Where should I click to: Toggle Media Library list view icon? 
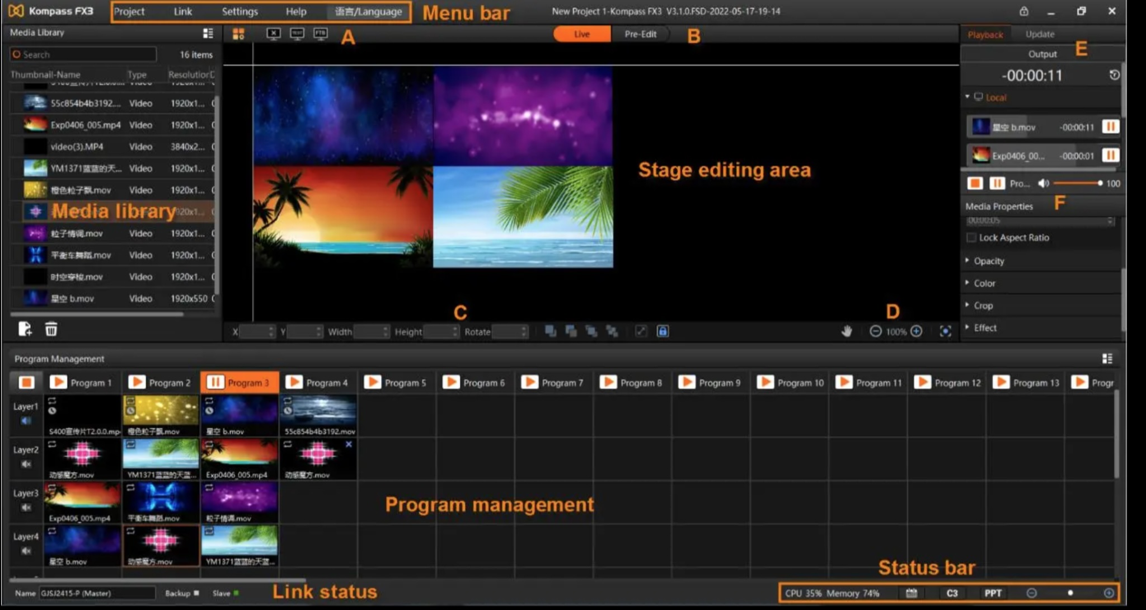pos(208,33)
